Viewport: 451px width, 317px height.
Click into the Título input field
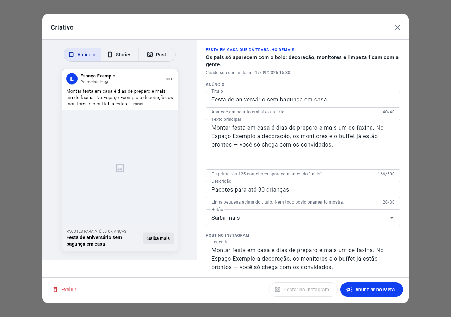point(303,99)
